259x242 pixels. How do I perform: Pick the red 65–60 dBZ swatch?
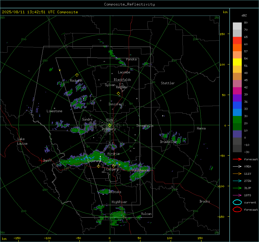click(x=237, y=41)
